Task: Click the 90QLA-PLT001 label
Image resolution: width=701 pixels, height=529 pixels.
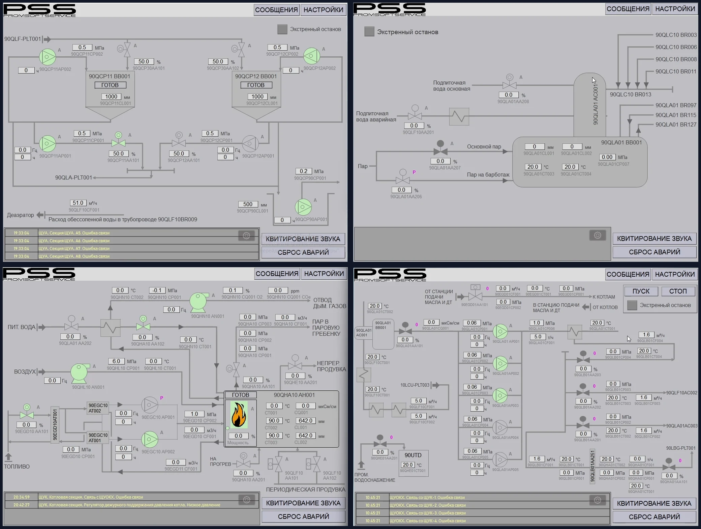Action: point(73,177)
